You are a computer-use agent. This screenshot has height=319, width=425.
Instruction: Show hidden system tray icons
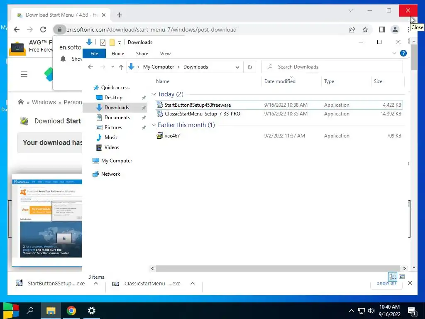point(351,311)
